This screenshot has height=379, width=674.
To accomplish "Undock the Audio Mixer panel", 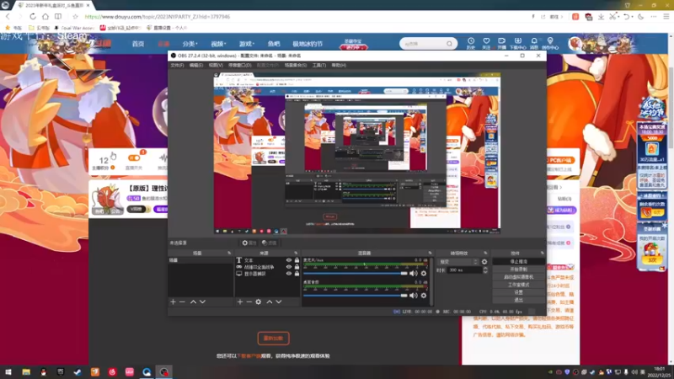I will click(x=430, y=254).
